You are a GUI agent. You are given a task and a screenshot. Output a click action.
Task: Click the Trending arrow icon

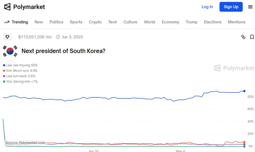click(x=7, y=22)
